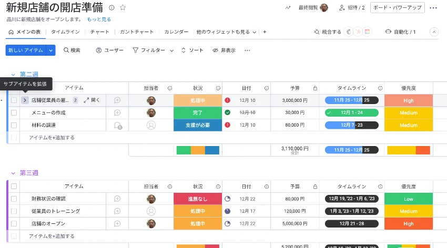Click the タイムライン column info icon in 第二週
The image size is (447, 248).
pos(380,88)
